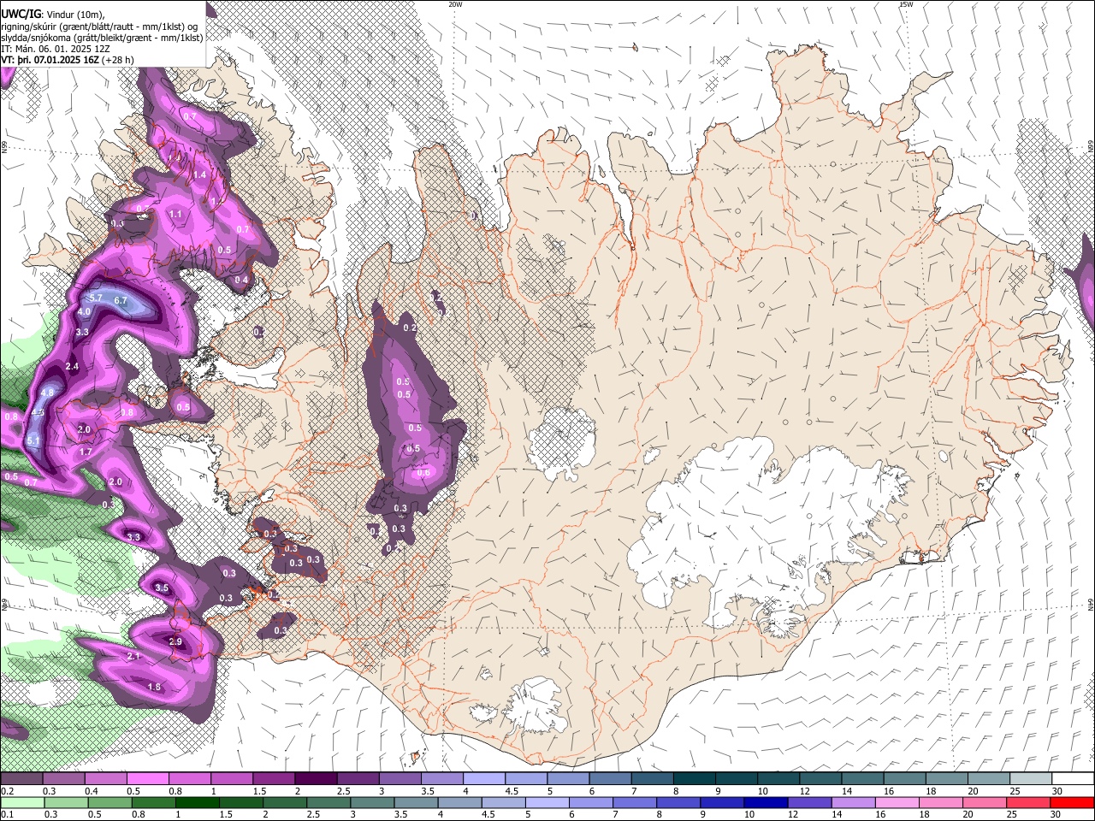This screenshot has width=1095, height=821.
Task: Click the '0.6' snowfall value in west Iceland
Action: point(423,473)
